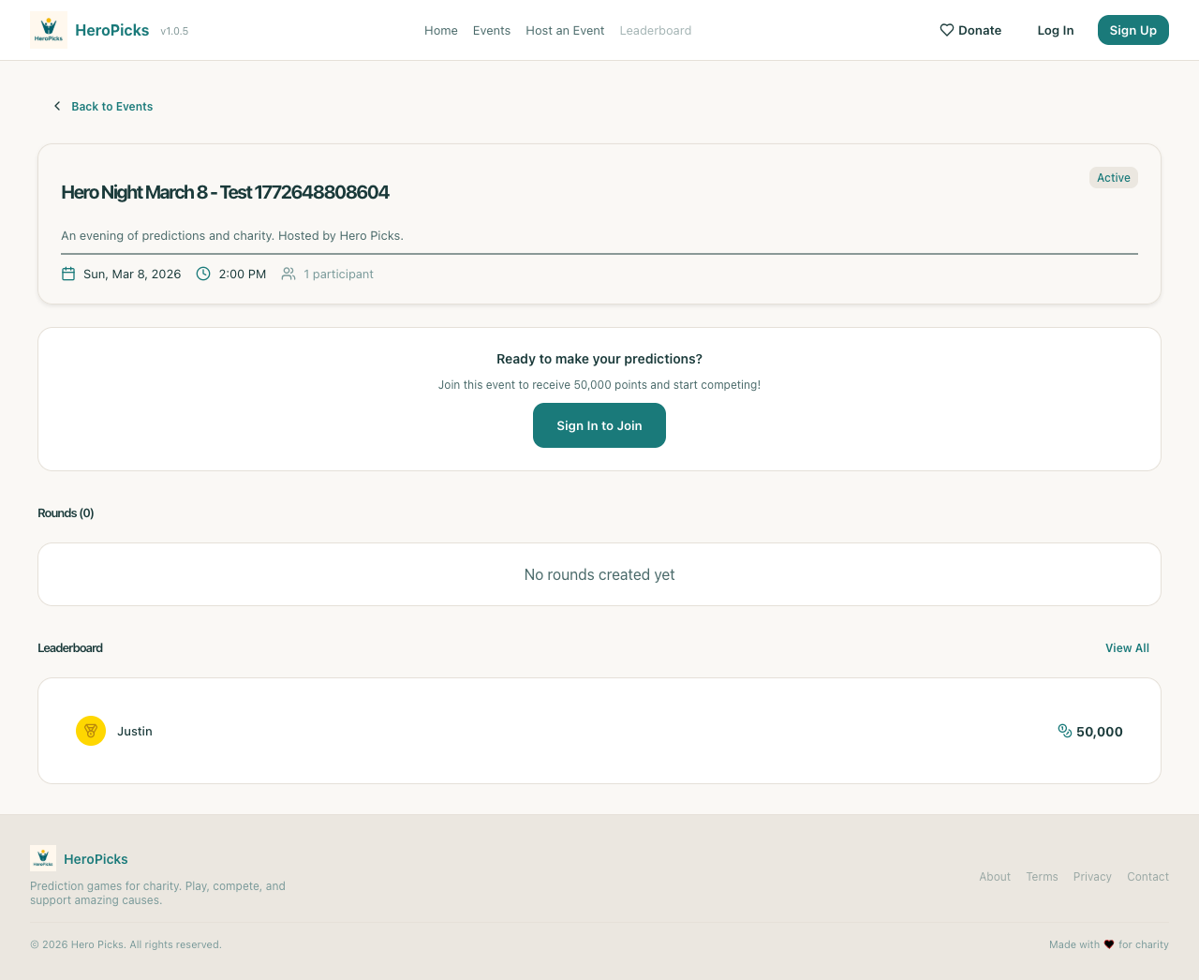Select Leaderboard in top navigation

[656, 30]
